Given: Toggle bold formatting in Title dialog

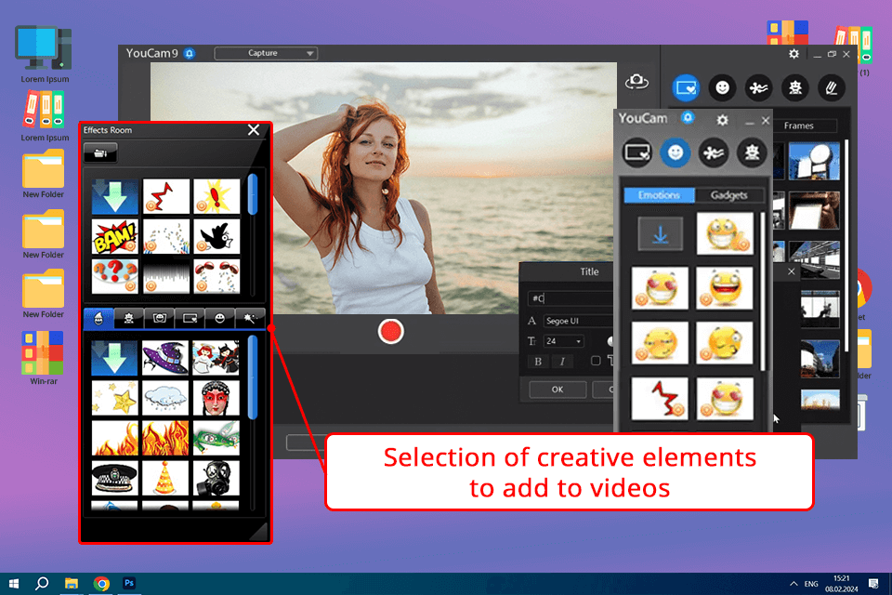Looking at the screenshot, I should (538, 361).
